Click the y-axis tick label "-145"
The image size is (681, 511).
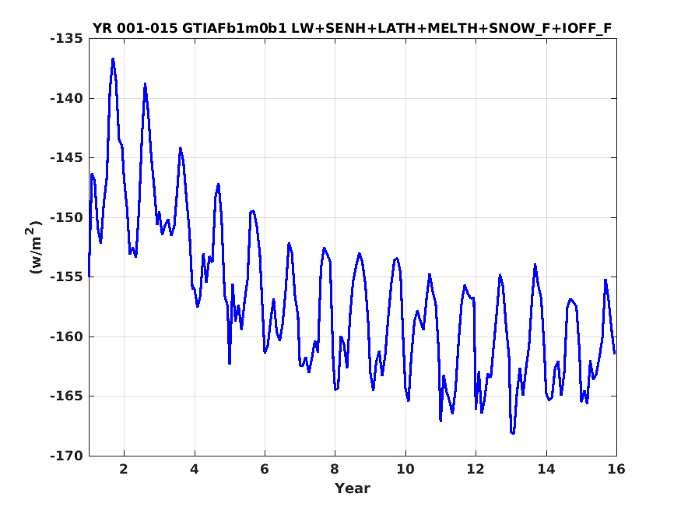click(x=66, y=157)
